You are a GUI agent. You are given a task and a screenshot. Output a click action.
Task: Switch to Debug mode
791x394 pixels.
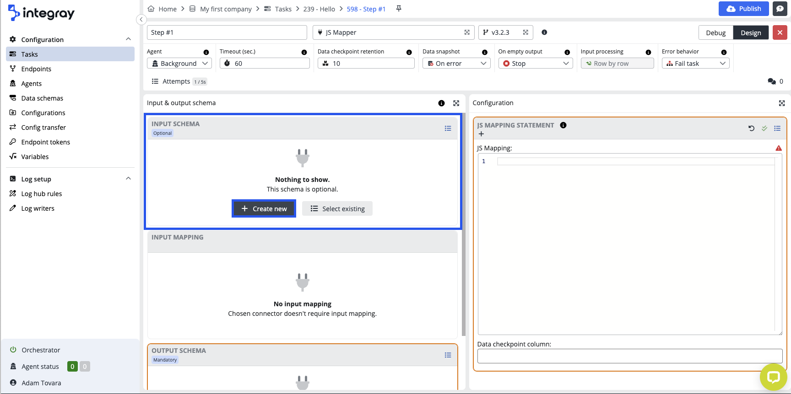(715, 33)
